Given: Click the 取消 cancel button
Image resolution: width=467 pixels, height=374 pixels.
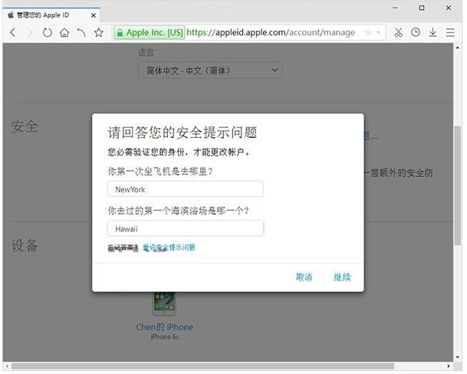Looking at the screenshot, I should [304, 277].
